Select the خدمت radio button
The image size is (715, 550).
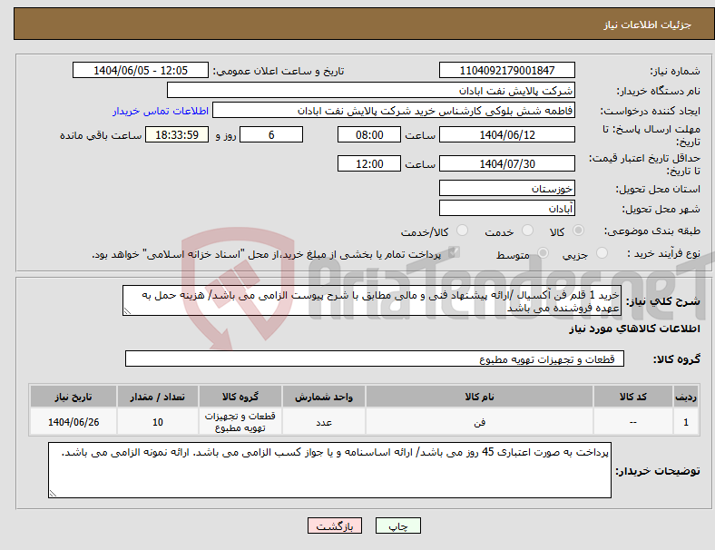527,231
